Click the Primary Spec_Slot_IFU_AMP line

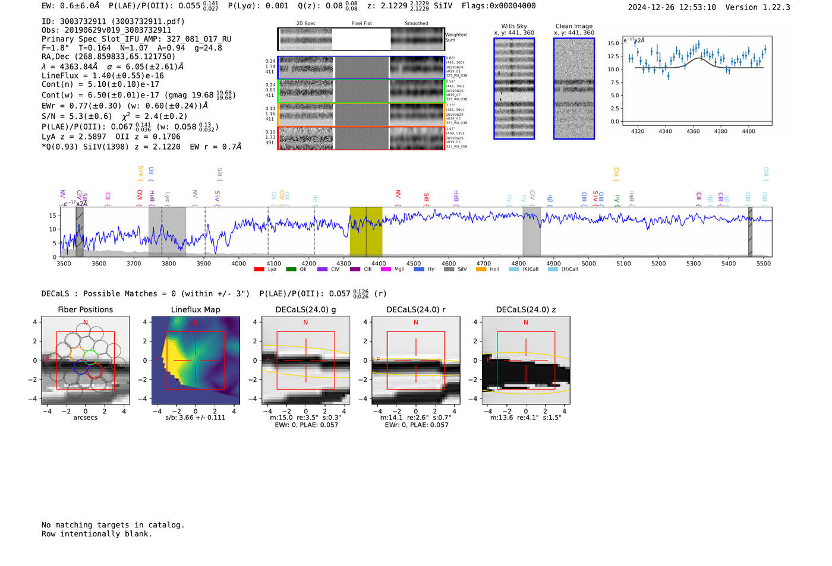[137, 39]
